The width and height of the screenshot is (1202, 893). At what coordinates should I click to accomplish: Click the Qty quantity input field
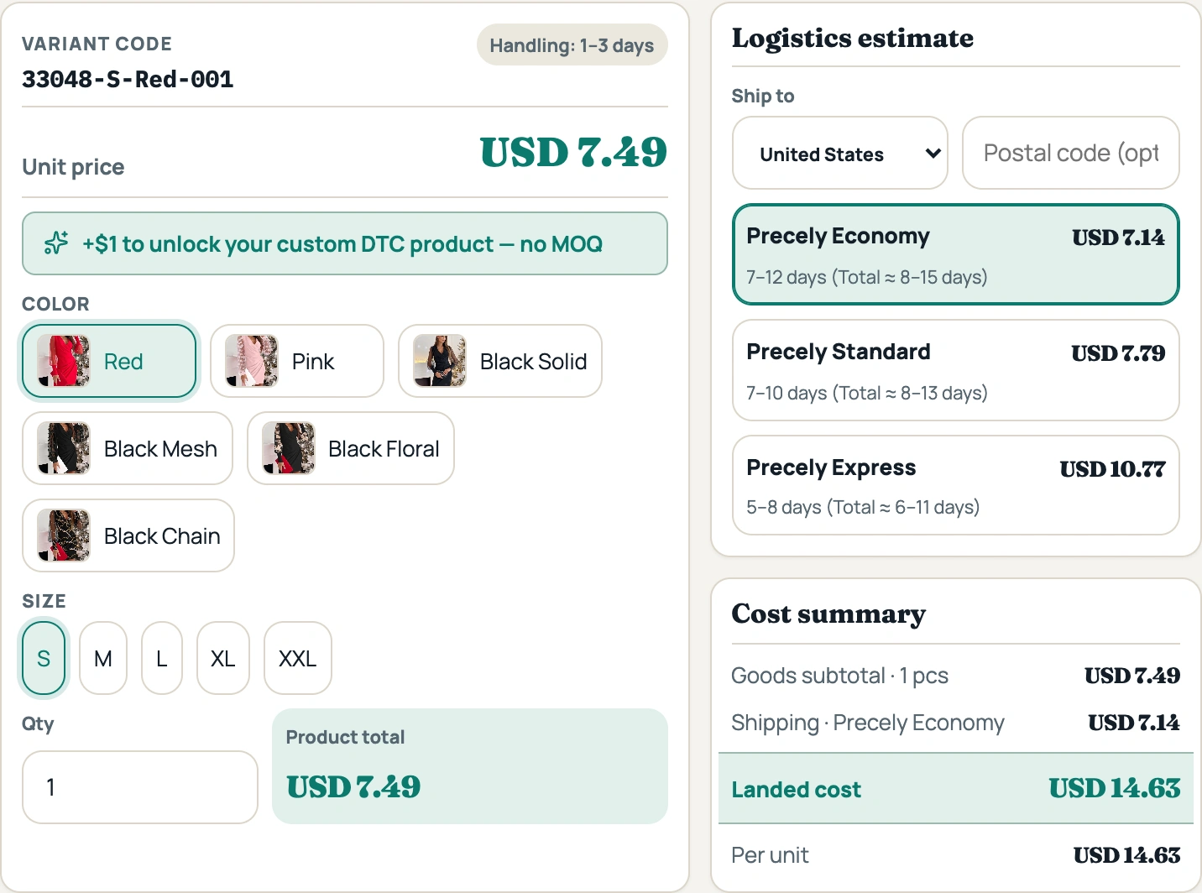140,787
